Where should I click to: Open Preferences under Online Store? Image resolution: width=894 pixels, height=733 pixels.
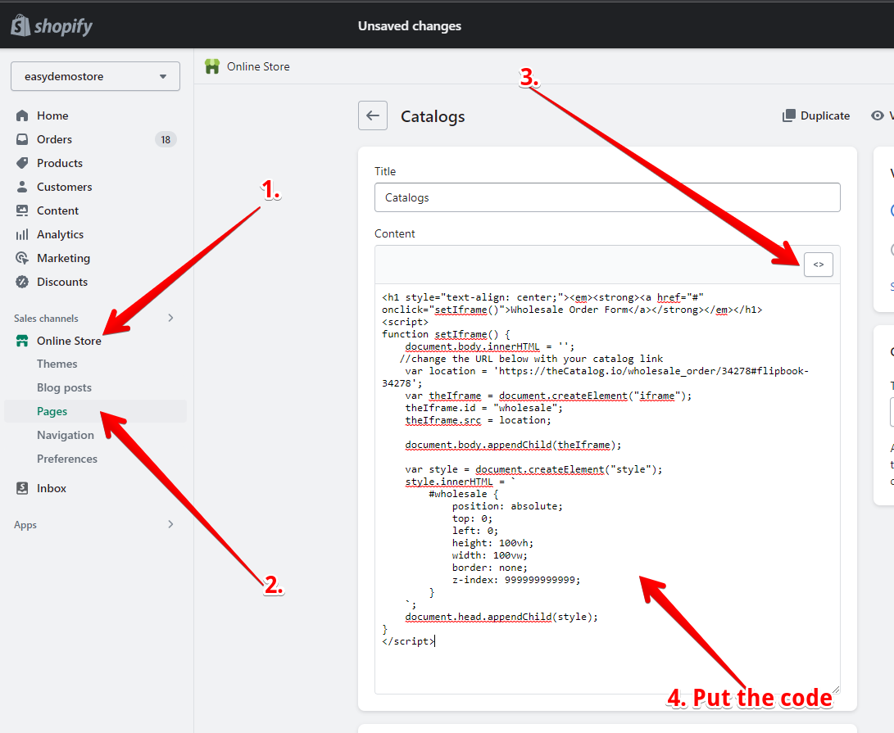(x=66, y=459)
